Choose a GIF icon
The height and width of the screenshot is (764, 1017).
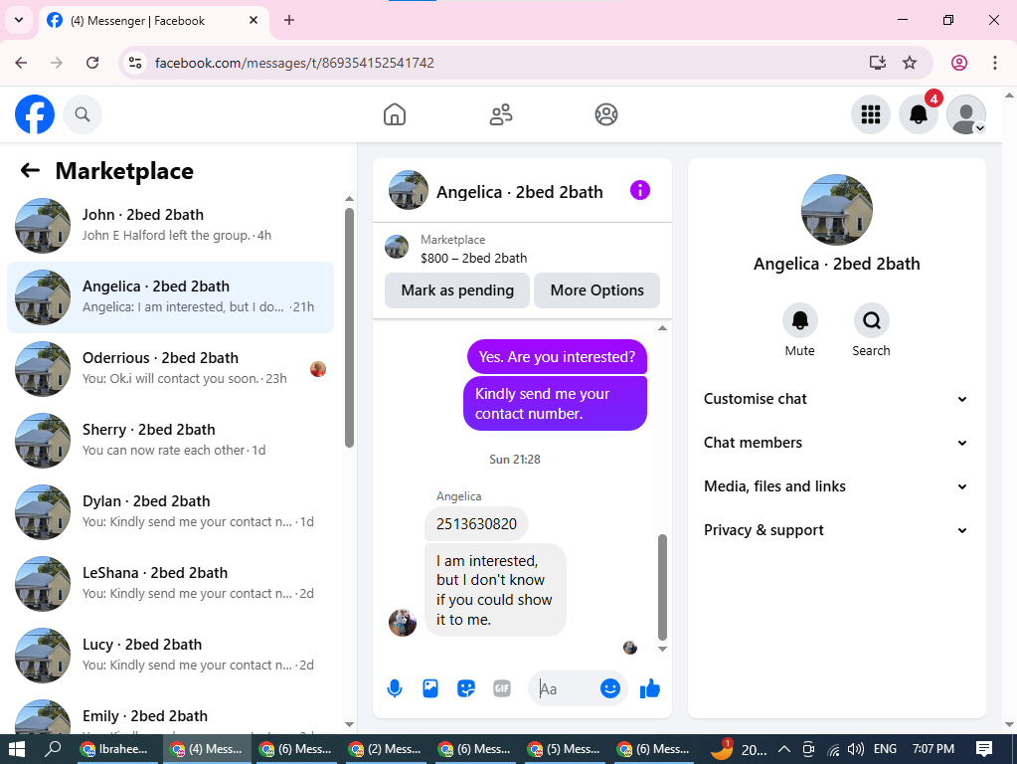tap(501, 688)
